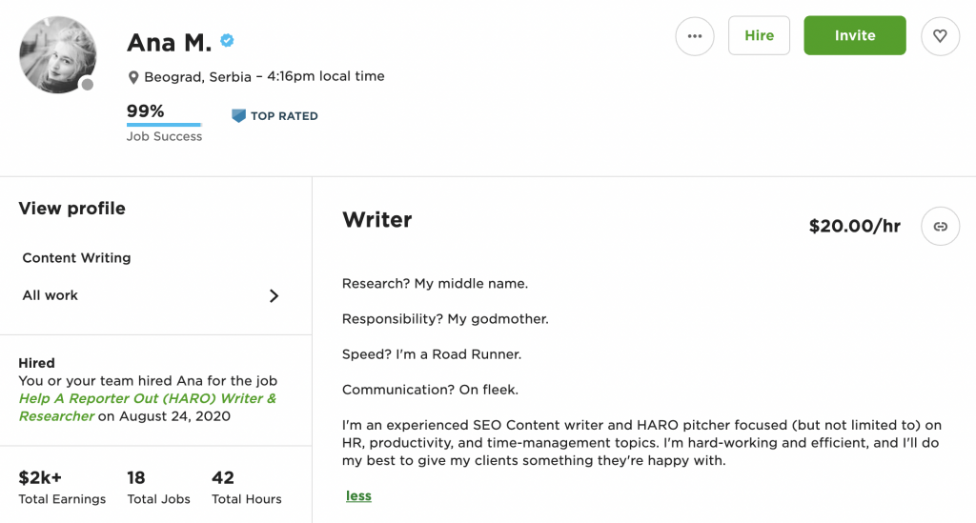Image resolution: width=976 pixels, height=523 pixels.
Task: Click the green Invite button
Action: pos(855,35)
